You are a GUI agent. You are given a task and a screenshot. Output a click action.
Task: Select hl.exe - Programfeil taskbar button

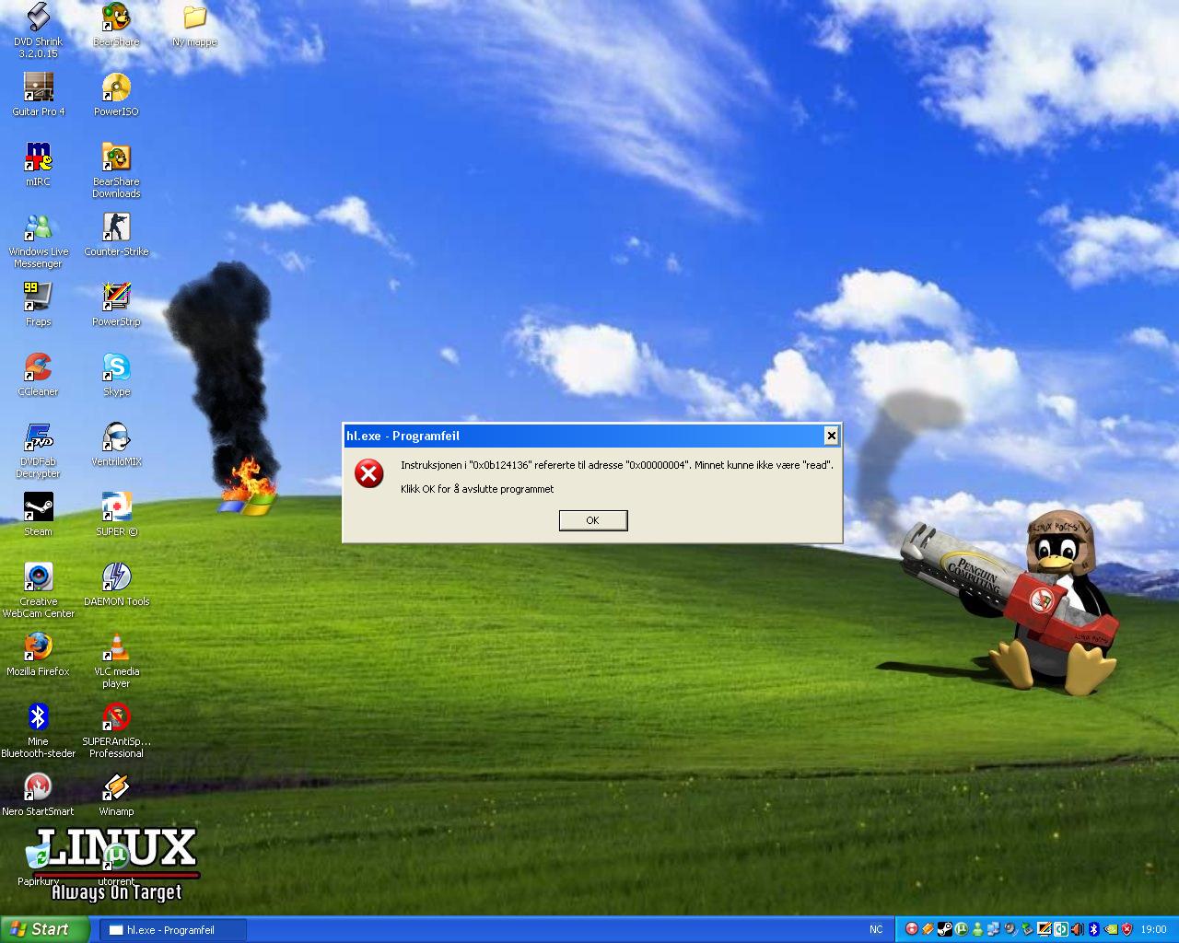[172, 930]
